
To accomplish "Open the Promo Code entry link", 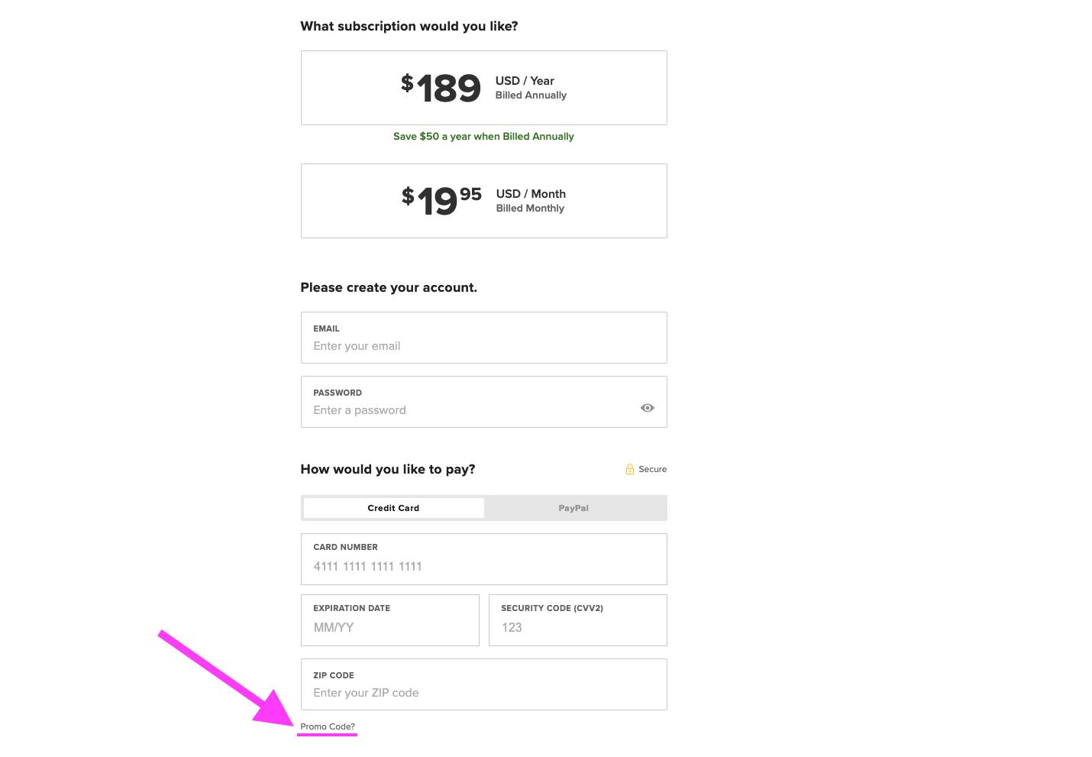I will (x=327, y=726).
